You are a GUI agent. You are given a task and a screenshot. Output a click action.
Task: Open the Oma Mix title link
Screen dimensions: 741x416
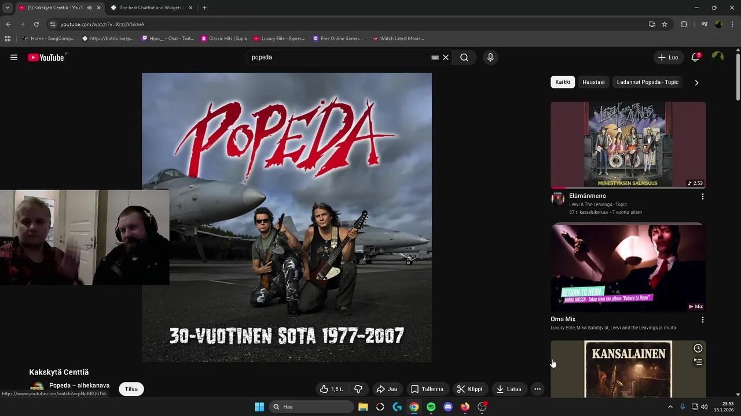pos(563,319)
